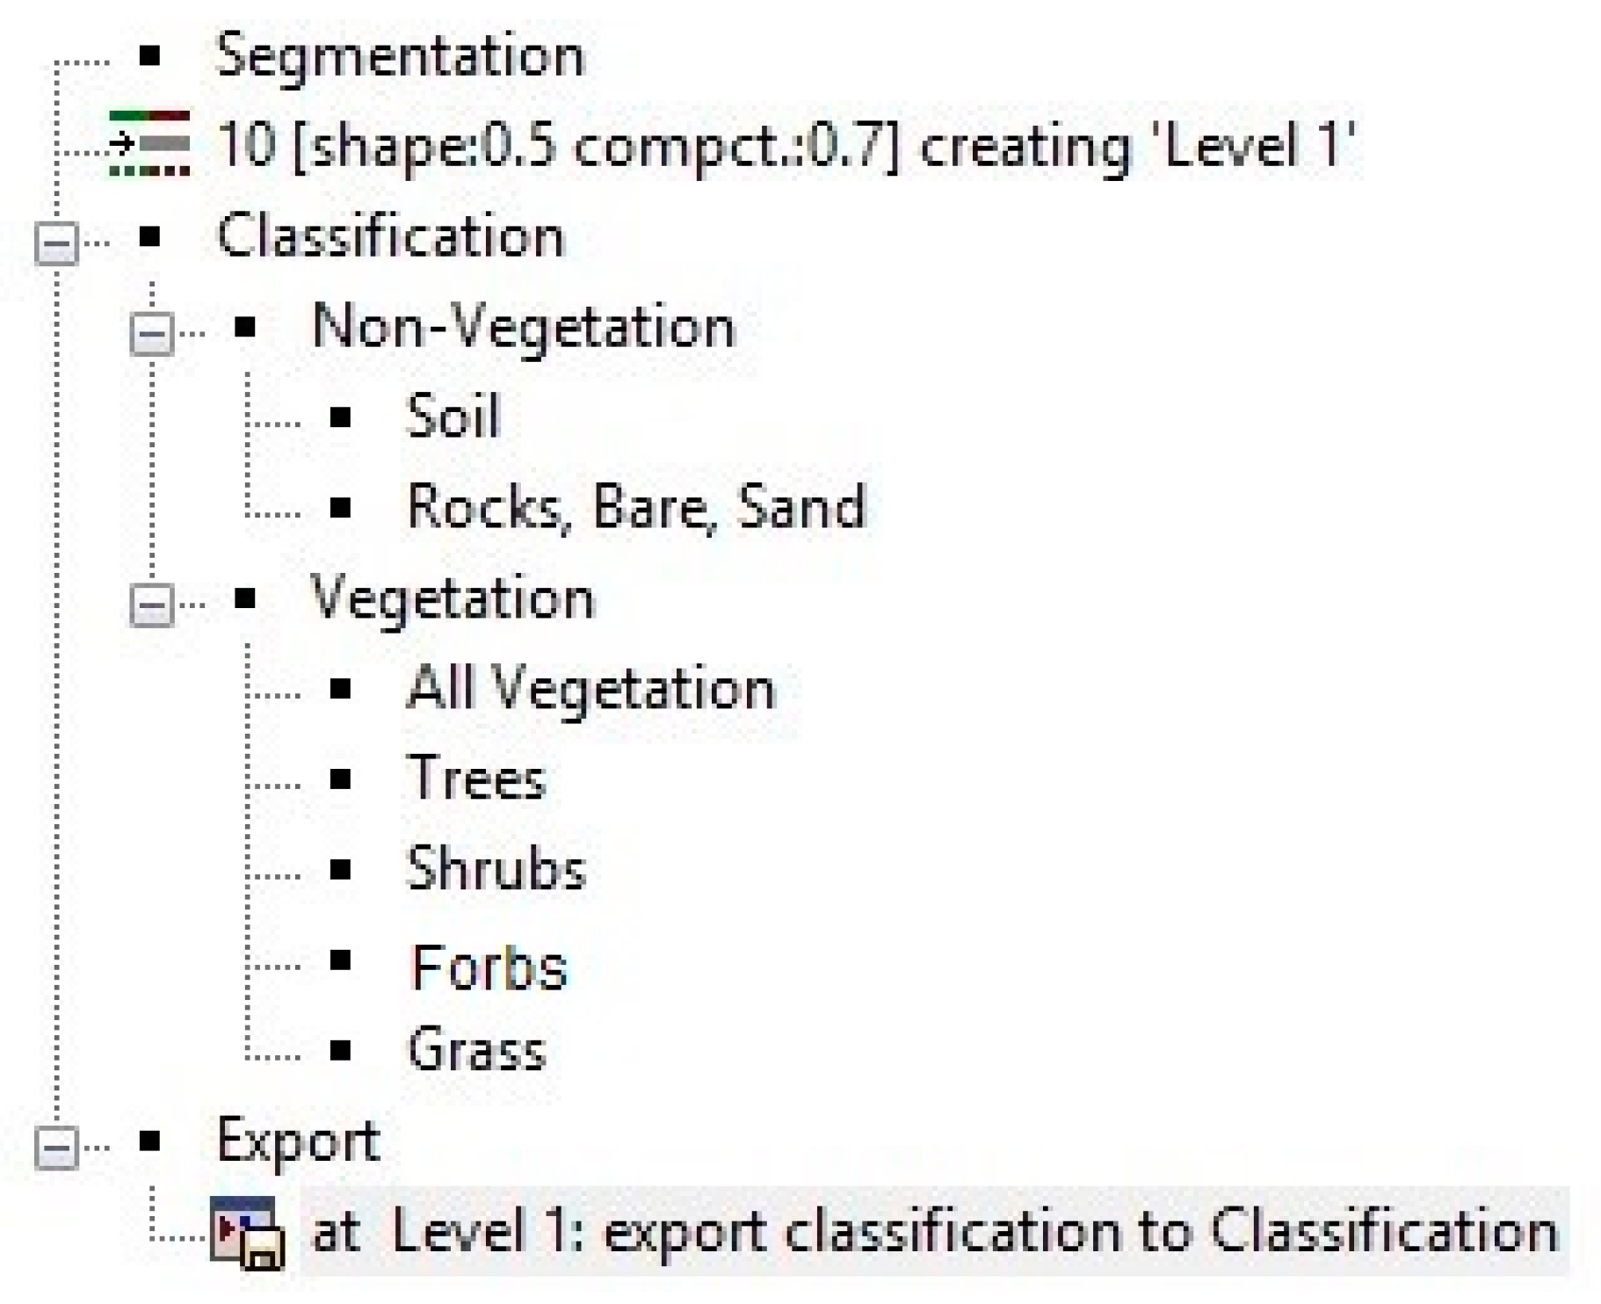
Task: Click the square bullet beside Non-Vegetation
Action: click(x=246, y=328)
